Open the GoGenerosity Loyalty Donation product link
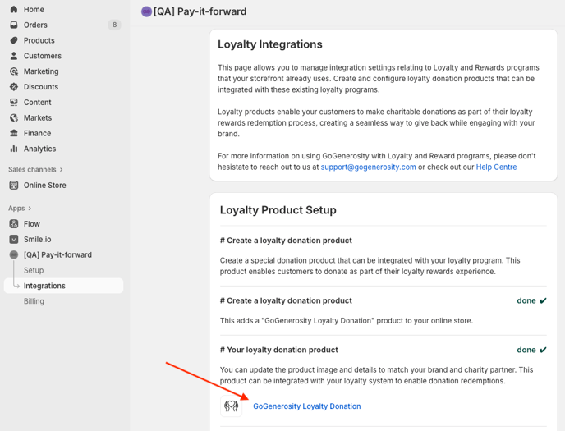 pos(306,406)
